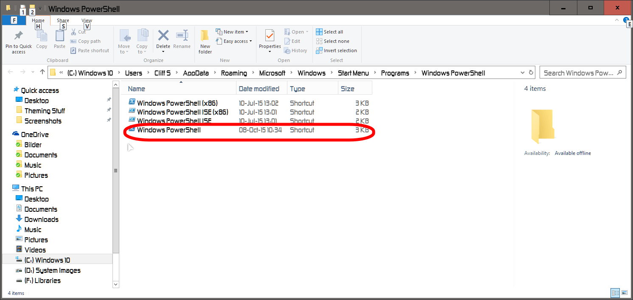Click Users in address breadcrumb
The width and height of the screenshot is (633, 300).
133,73
